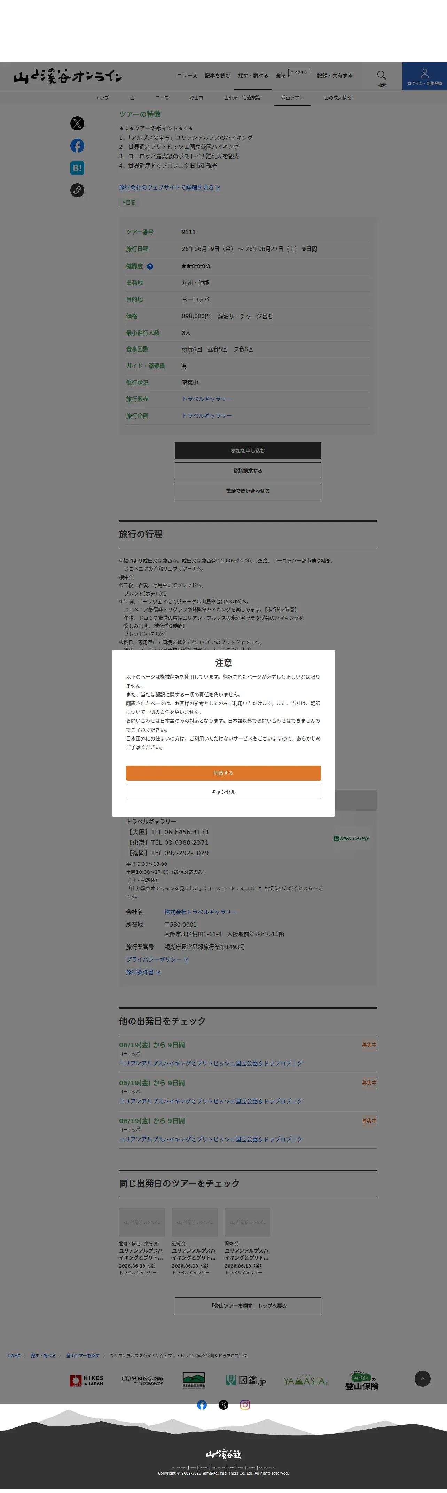Screen dimensions: 447x1493
Task: Click the 山と溪谷オンライン site logo
Action: pyautogui.click(x=68, y=76)
